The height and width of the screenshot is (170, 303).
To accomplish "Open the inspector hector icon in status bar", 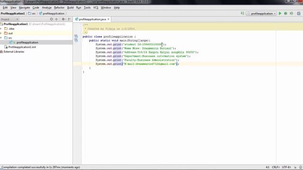I will (x=300, y=167).
